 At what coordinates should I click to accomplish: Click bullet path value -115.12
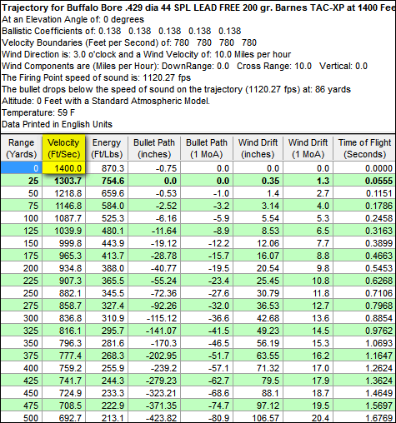(154, 318)
